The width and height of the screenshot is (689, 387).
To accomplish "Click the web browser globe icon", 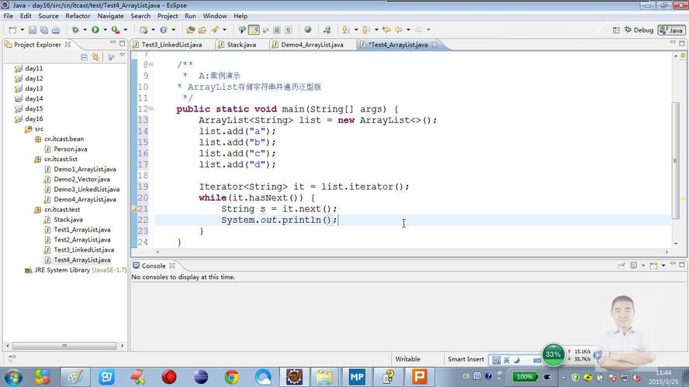I will (x=308, y=30).
